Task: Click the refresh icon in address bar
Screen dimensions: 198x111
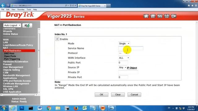Action: pyautogui.click(x=73, y=6)
